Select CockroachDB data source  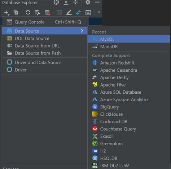pyautogui.click(x=129, y=121)
